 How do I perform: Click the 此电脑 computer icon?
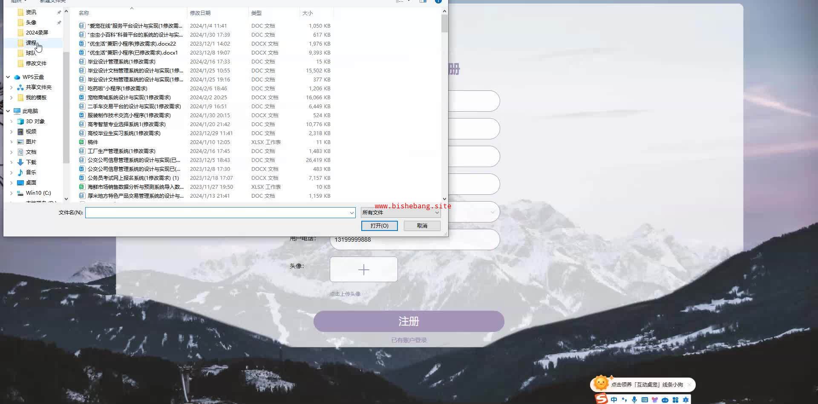[17, 111]
